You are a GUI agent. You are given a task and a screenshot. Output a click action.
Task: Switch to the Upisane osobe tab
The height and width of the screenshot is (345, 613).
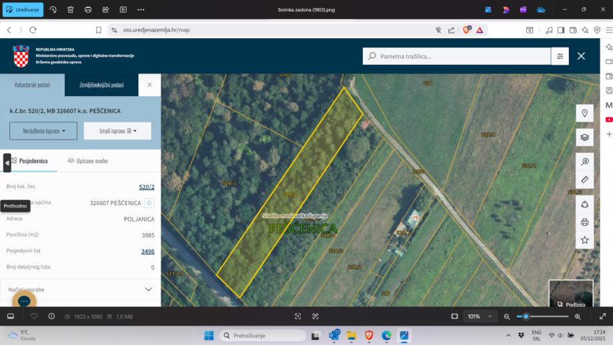click(x=88, y=161)
